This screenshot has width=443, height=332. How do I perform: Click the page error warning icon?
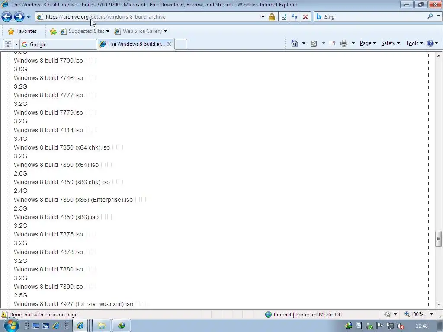coord(4,314)
